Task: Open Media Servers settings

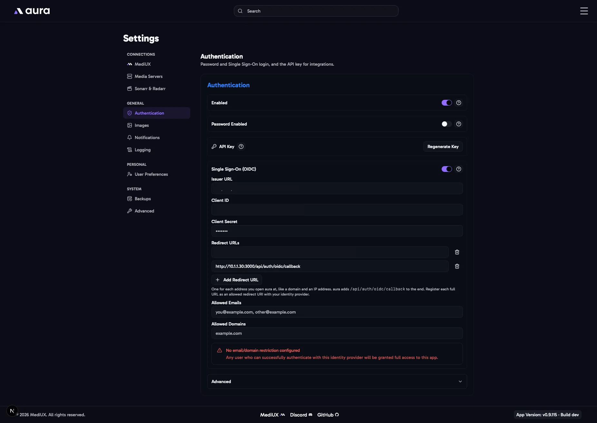Action: 157,76
